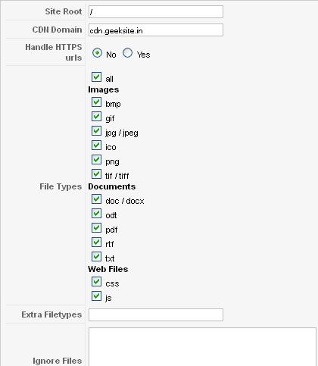Uncheck the js checkbox
This screenshot has width=318, height=366.
[x=96, y=296]
